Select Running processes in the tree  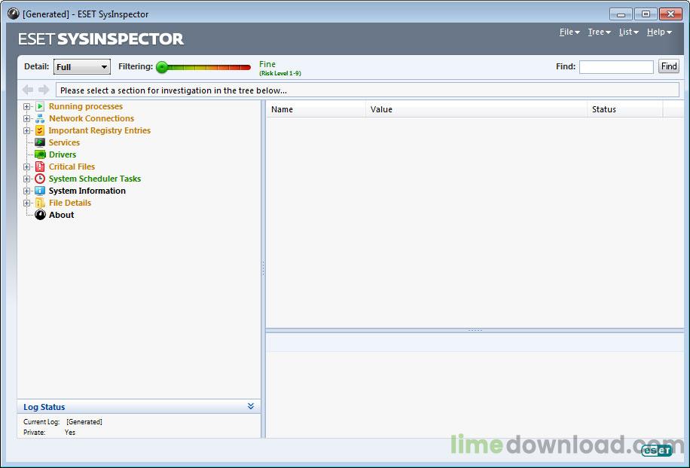coord(86,106)
